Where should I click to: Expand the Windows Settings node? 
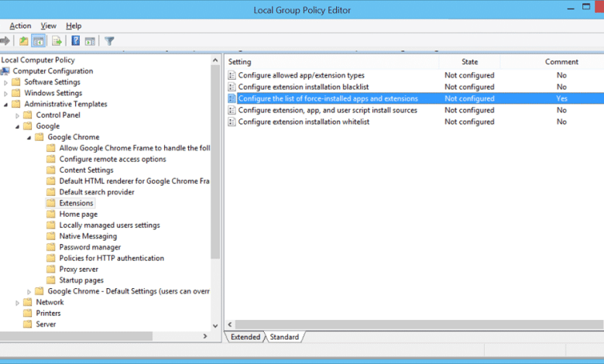[x=5, y=93]
